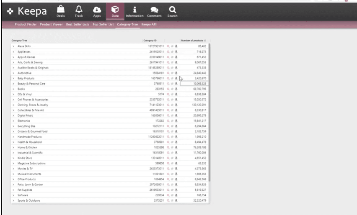Expand the Automotive category tree node
The height and width of the screenshot is (215, 357).
[x=13, y=73]
